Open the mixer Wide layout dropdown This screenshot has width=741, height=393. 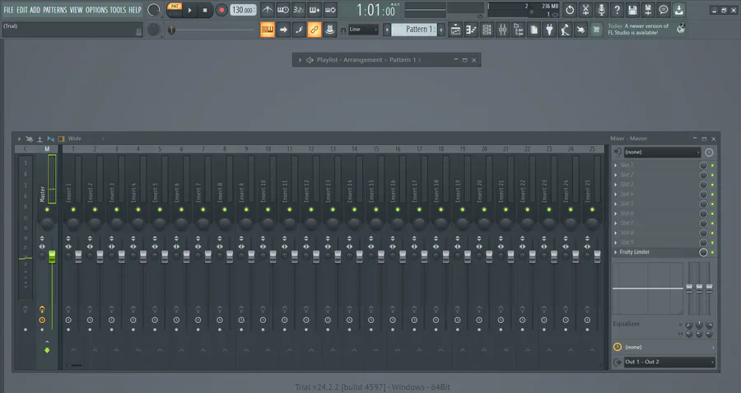(x=86, y=138)
